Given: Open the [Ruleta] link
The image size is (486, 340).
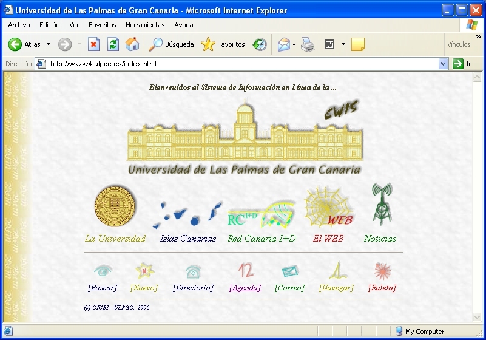Looking at the screenshot, I should (x=382, y=288).
